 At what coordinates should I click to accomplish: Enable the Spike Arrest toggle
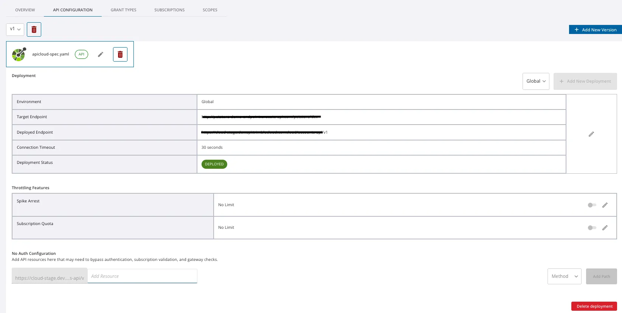[592, 205]
